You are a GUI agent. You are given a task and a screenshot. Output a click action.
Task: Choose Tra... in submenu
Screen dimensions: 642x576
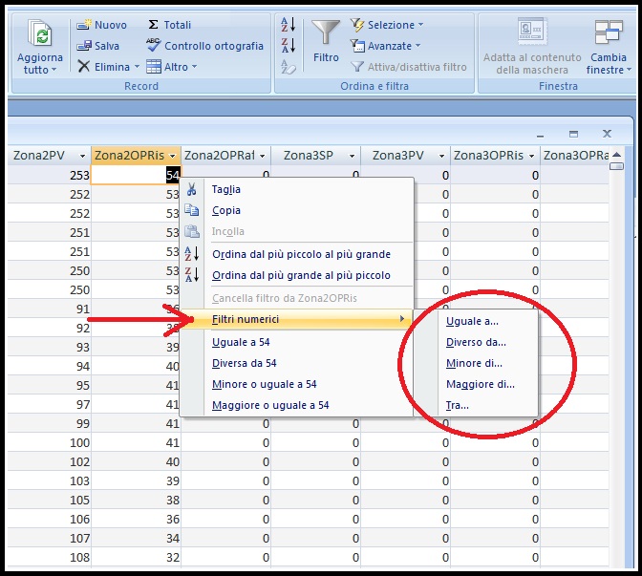point(476,405)
